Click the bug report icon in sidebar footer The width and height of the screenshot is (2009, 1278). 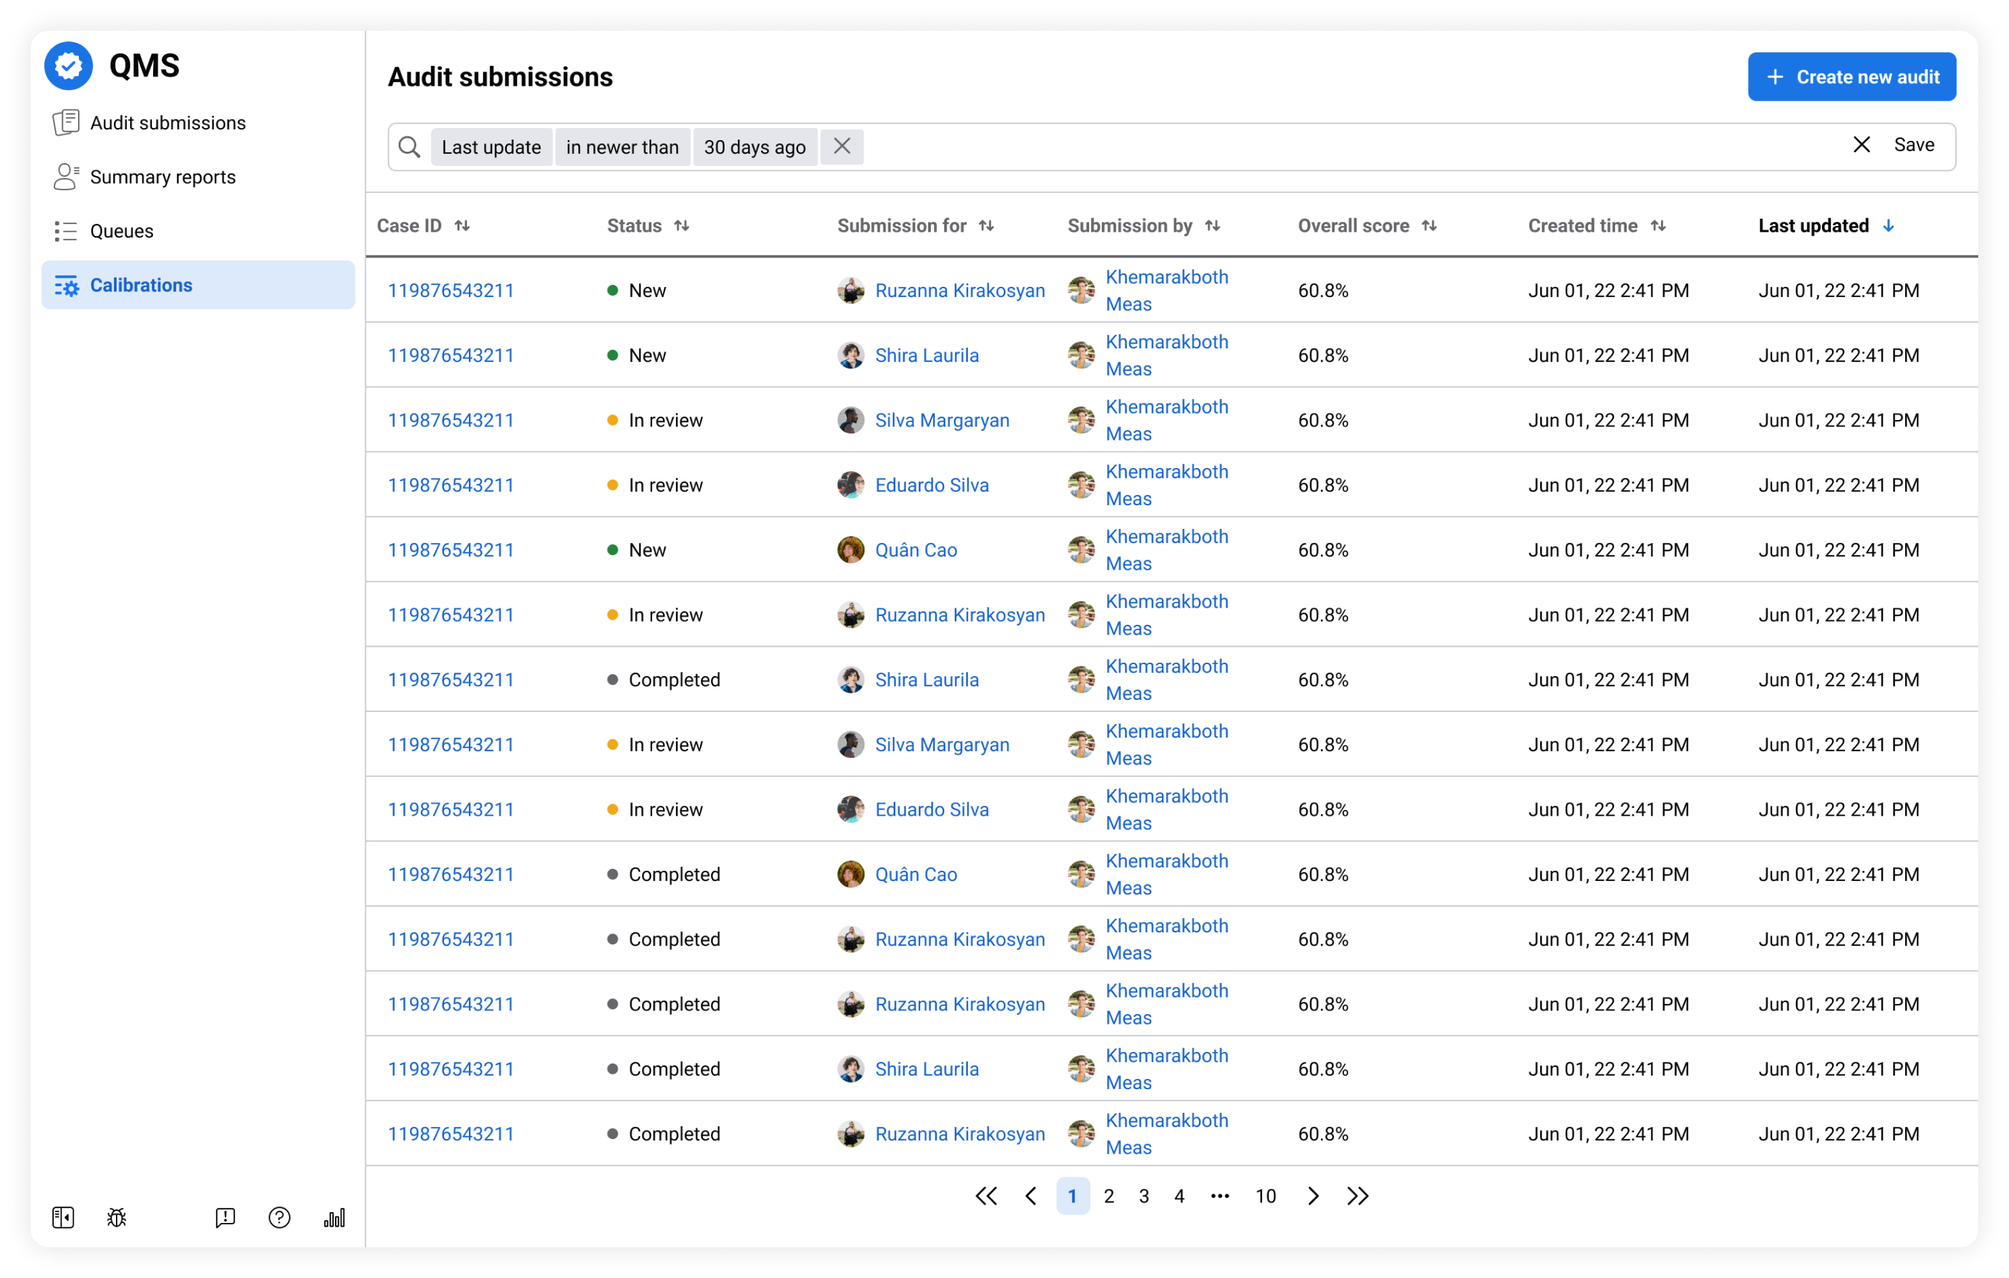[117, 1218]
